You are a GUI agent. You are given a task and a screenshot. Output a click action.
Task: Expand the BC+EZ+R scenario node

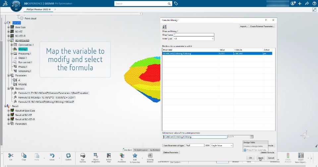pos(9,36)
